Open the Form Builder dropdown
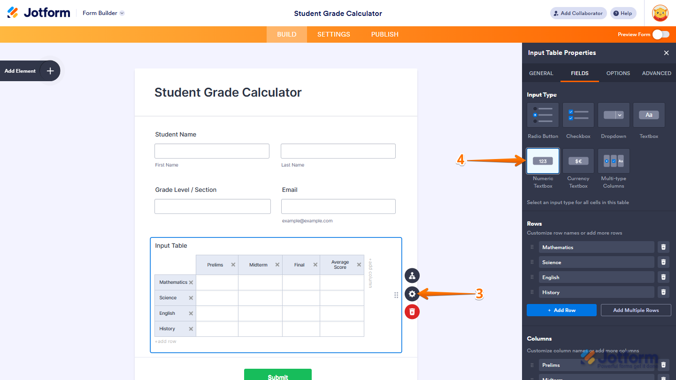Screen dimensions: 676x380 [103, 13]
